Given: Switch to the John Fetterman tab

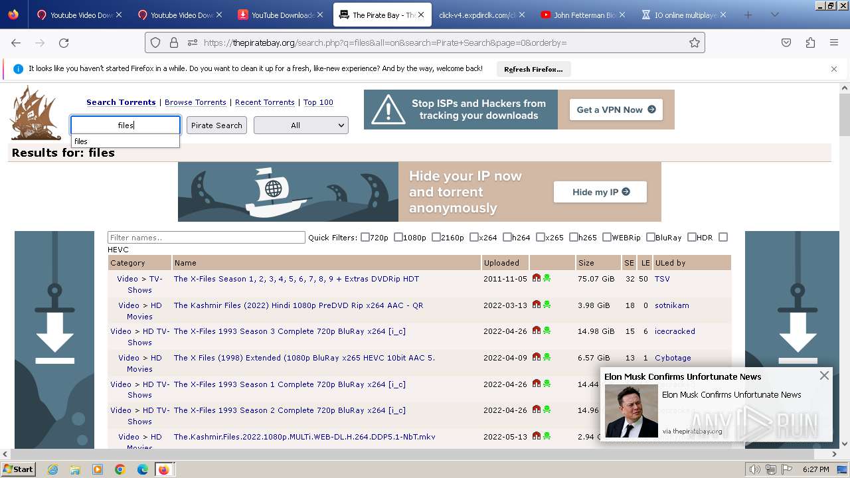Looking at the screenshot, I should point(582,15).
